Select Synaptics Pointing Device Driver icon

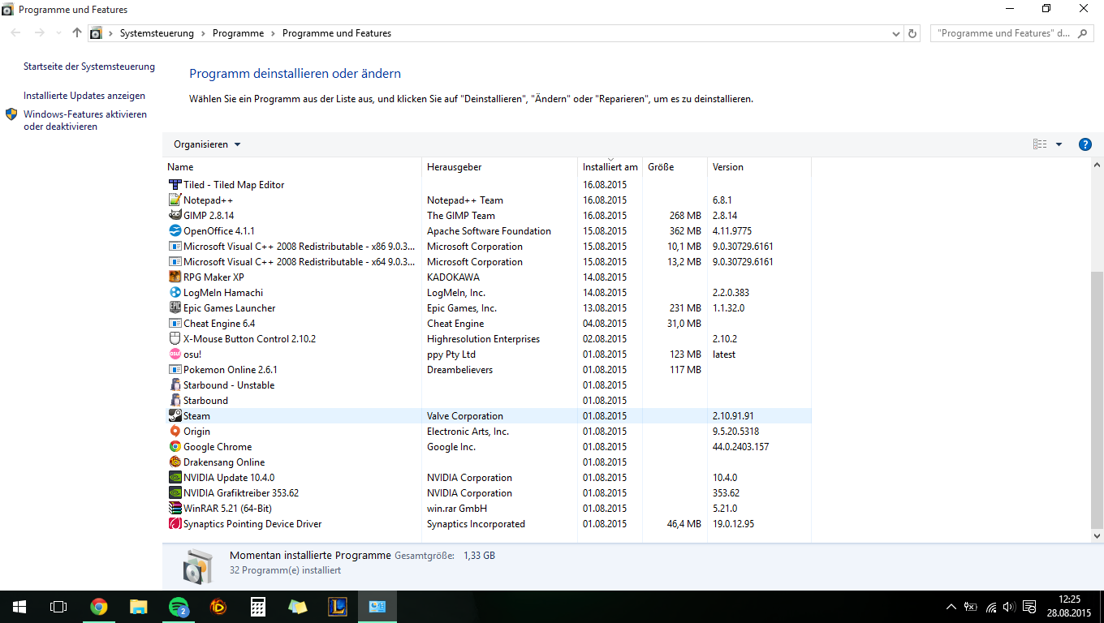(175, 524)
